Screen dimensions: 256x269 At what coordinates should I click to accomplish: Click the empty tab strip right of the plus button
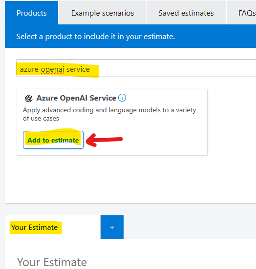[x=190, y=227]
